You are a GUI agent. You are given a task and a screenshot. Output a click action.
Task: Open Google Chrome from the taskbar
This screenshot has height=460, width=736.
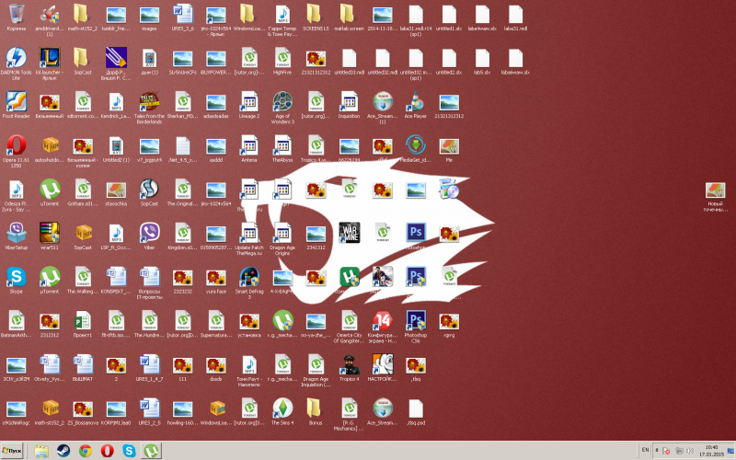coord(85,451)
